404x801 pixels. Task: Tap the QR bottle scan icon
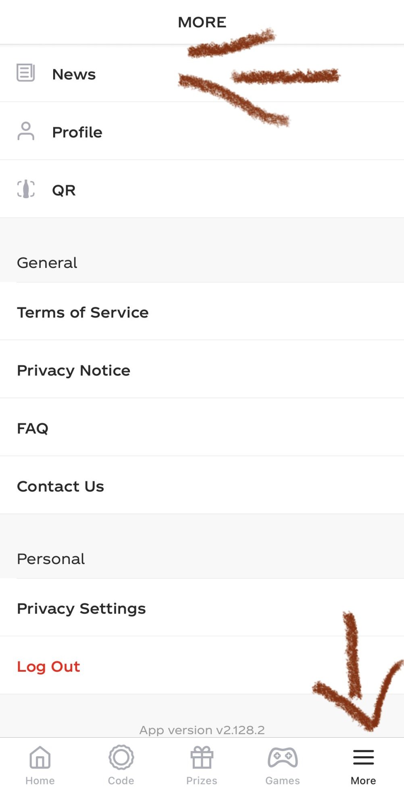tap(26, 189)
